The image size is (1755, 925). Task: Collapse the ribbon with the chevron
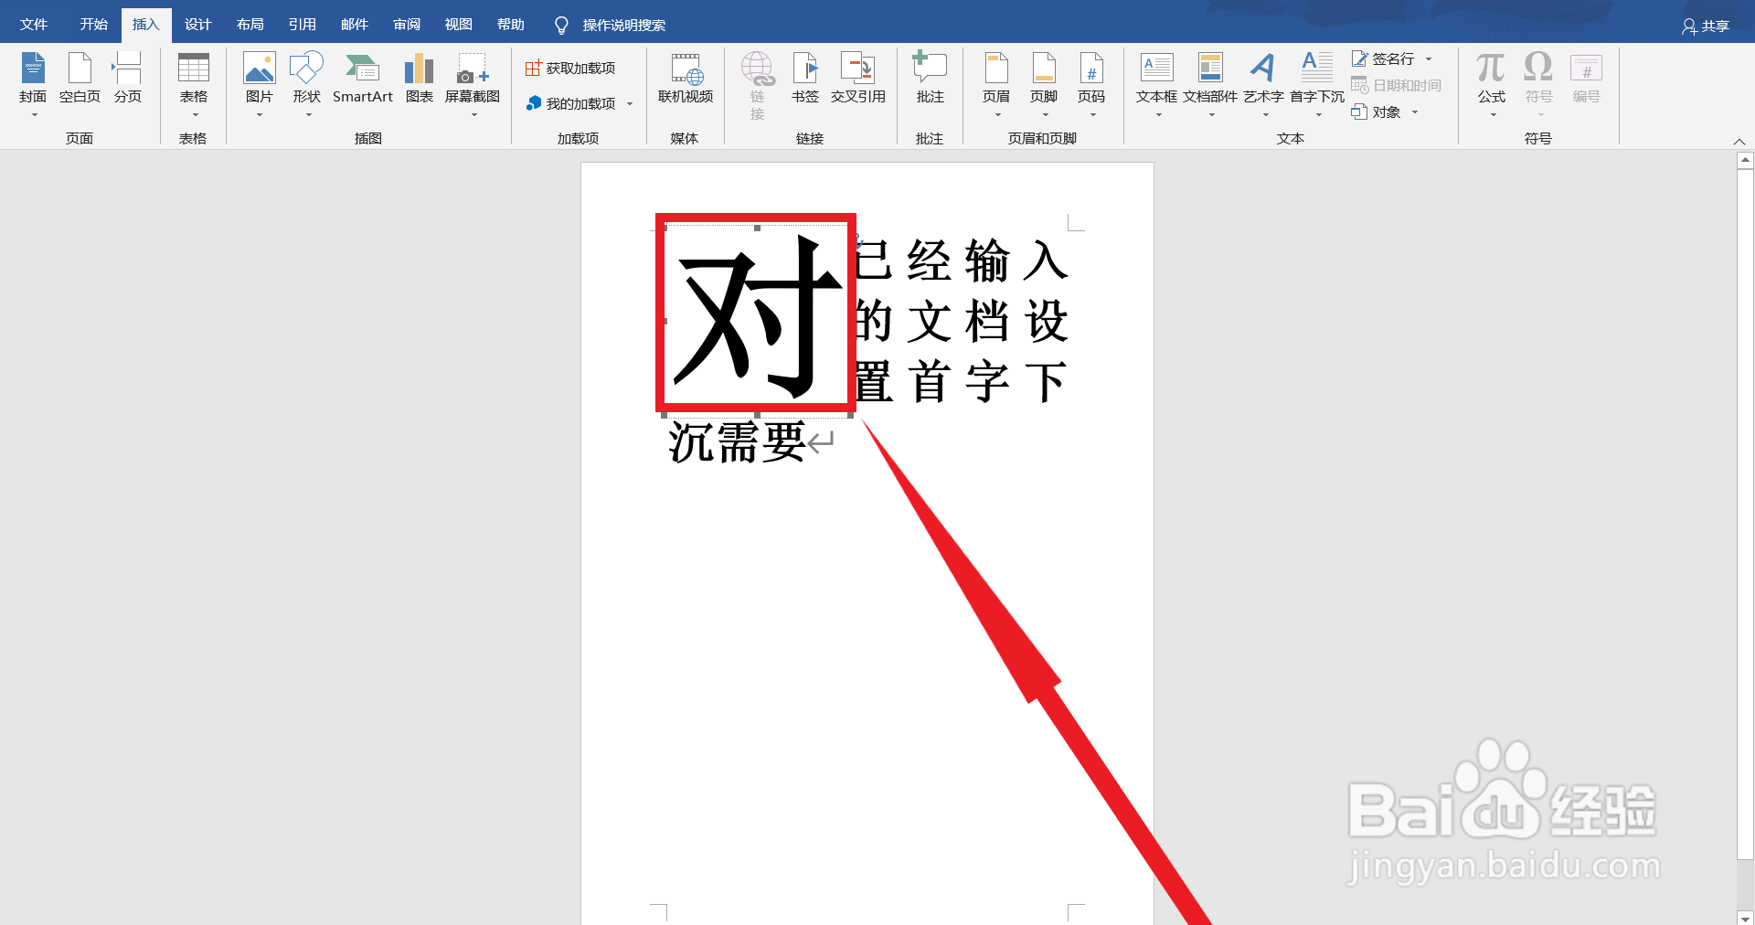click(1739, 141)
